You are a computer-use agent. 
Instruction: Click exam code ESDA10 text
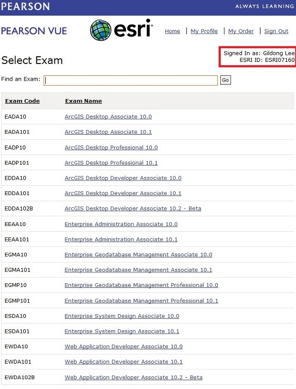[15, 316]
